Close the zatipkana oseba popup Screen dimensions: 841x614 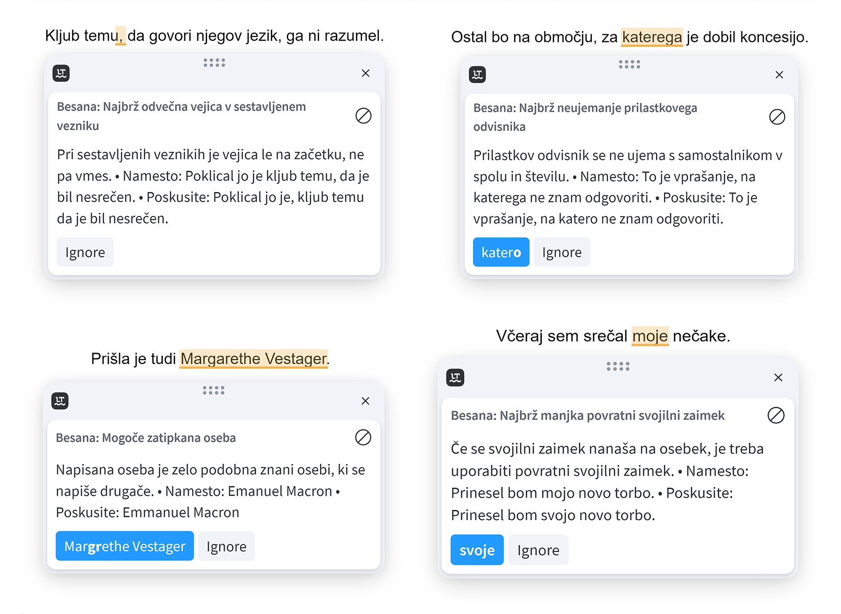tap(365, 401)
